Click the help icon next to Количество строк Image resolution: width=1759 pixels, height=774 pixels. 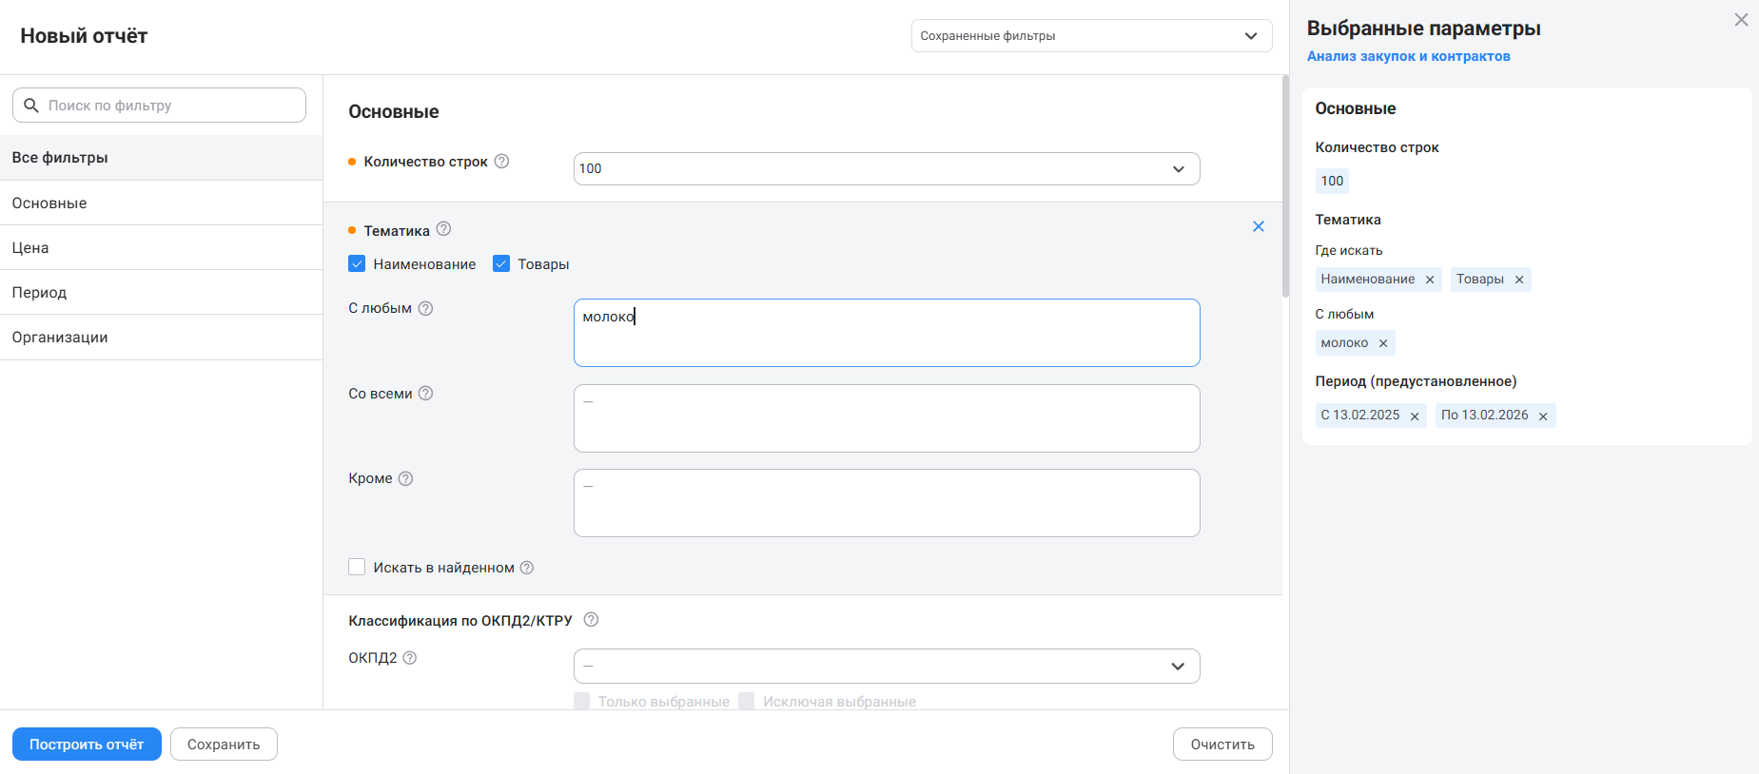pos(501,162)
